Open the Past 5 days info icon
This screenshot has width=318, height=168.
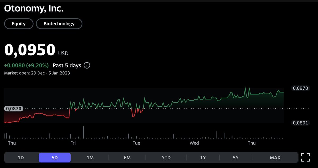(87, 65)
